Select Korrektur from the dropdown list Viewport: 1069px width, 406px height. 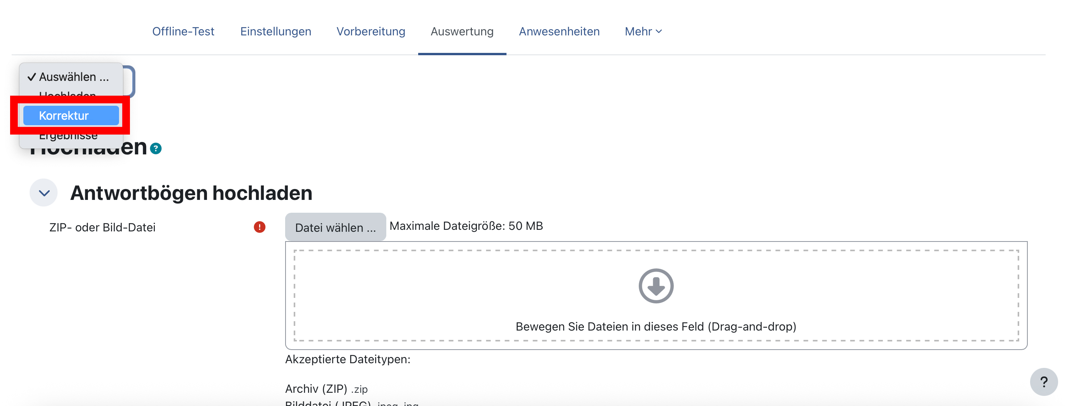(71, 115)
